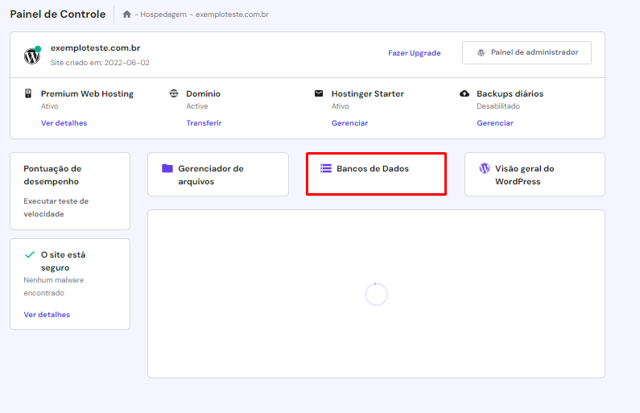
Task: Click the WordPress icon in Visão geral card
Action: (x=485, y=168)
